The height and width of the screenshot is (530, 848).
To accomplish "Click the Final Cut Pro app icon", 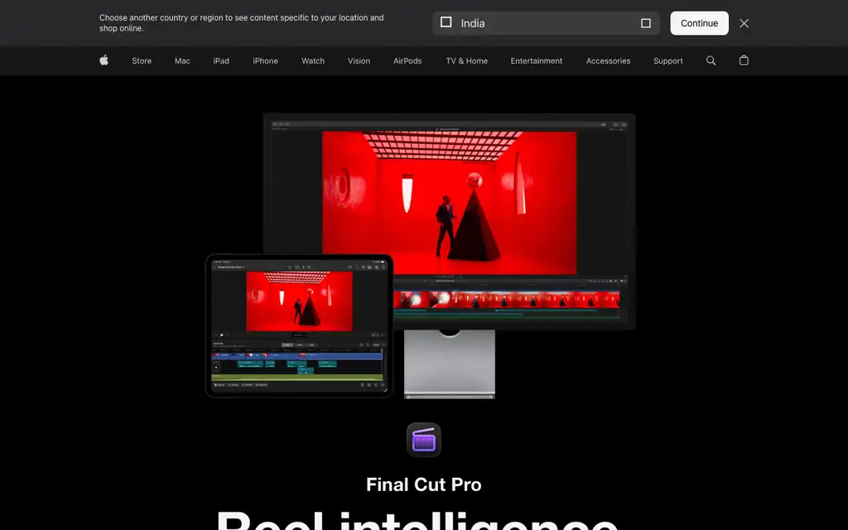I will [423, 440].
